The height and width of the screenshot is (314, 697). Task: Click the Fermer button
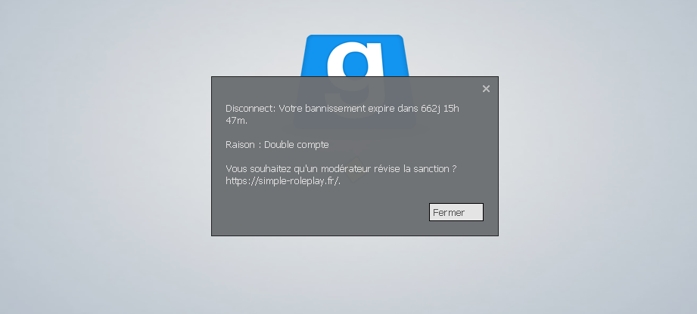[x=456, y=212]
